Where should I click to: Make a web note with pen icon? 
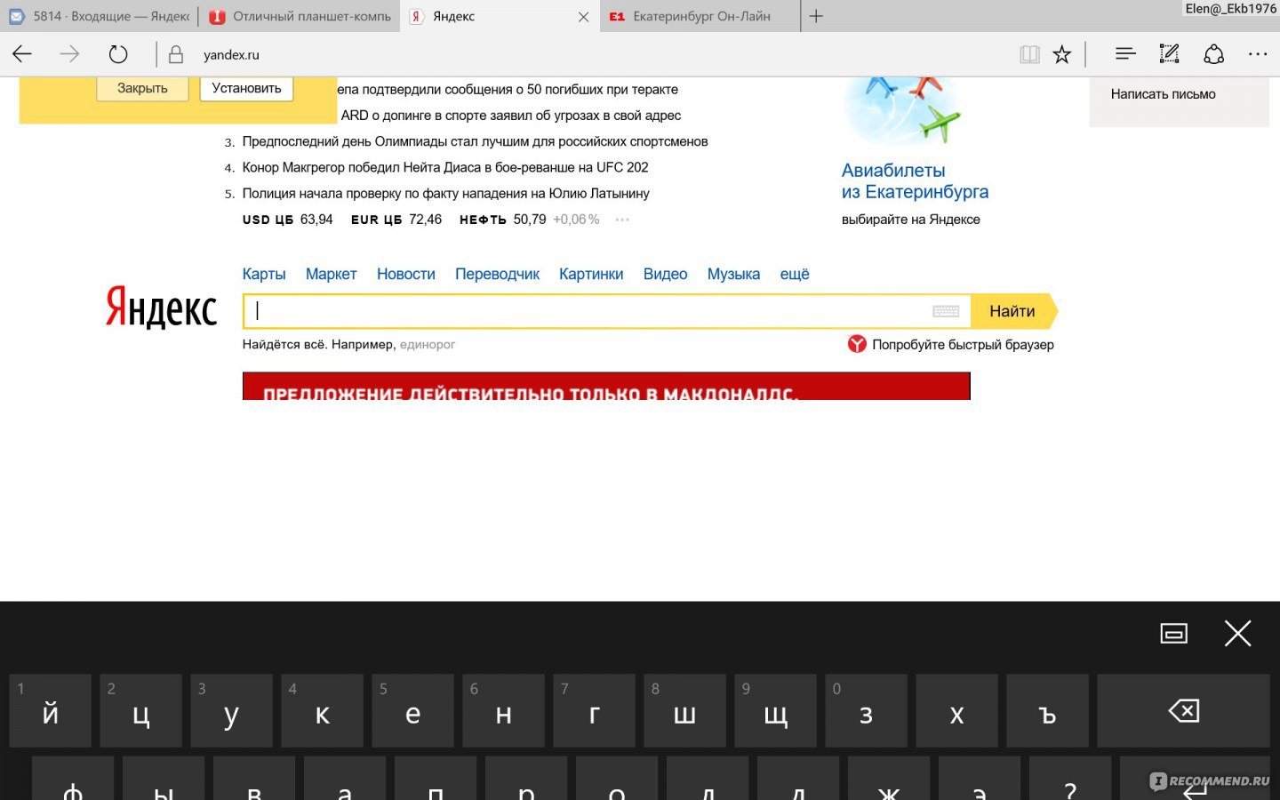coord(1170,54)
